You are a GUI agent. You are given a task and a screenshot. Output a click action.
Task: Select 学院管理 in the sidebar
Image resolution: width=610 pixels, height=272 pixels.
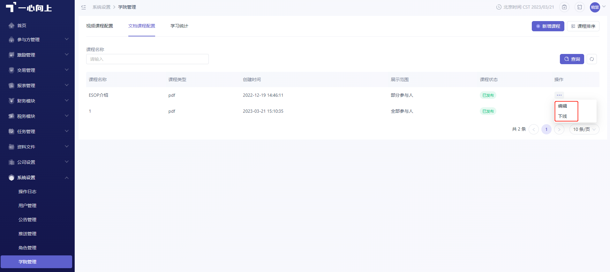(36, 262)
